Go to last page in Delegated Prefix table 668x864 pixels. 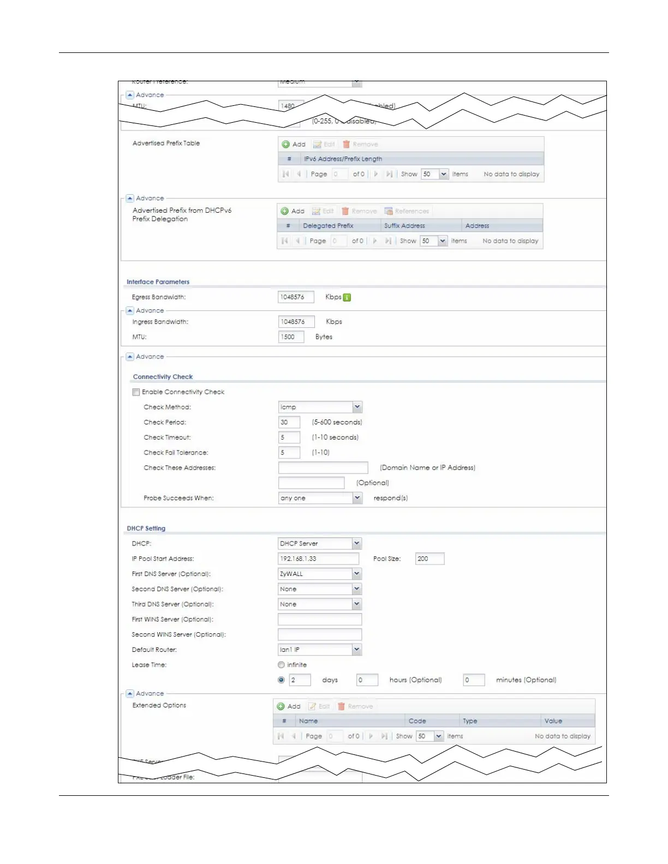(x=388, y=241)
